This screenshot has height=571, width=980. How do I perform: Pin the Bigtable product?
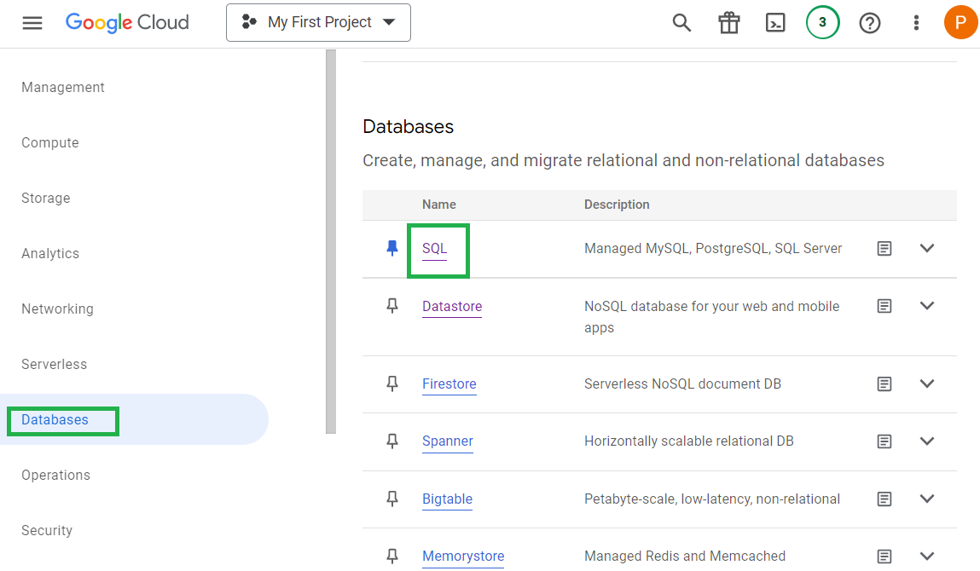click(x=391, y=499)
